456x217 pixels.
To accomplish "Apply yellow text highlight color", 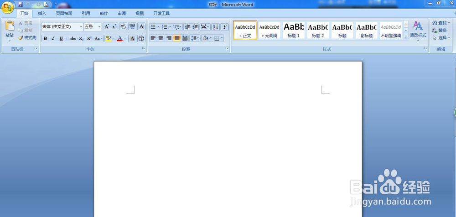I will click(108, 38).
